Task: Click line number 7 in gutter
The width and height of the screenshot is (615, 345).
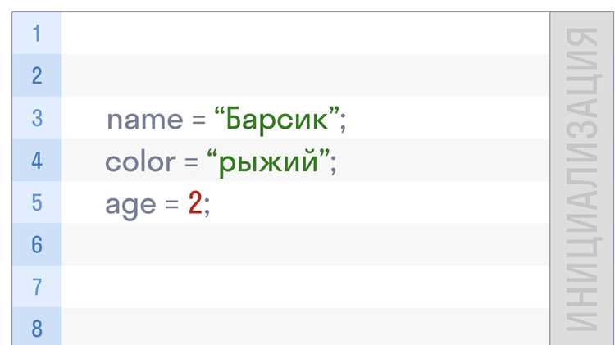Action: pos(36,287)
